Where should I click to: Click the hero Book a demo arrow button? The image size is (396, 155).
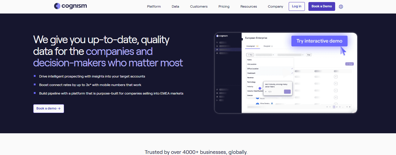49,109
